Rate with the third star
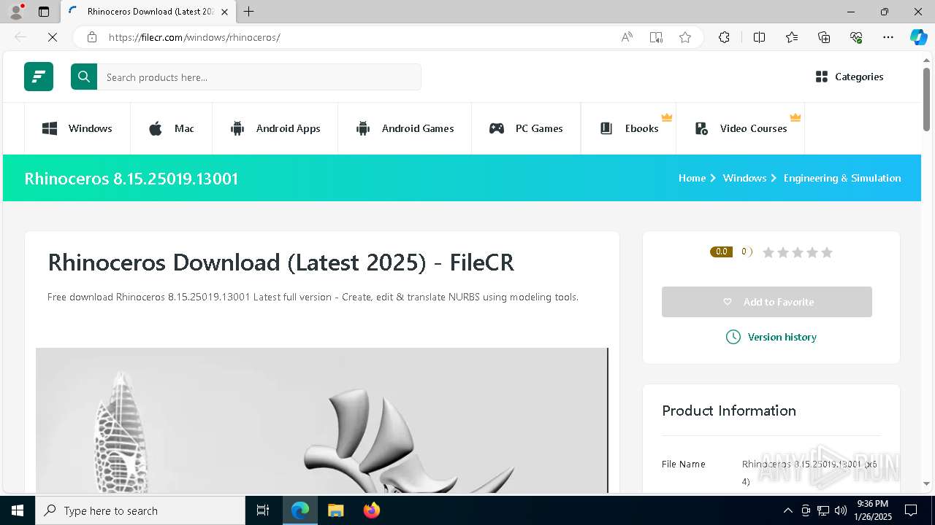The image size is (935, 525). click(798, 252)
